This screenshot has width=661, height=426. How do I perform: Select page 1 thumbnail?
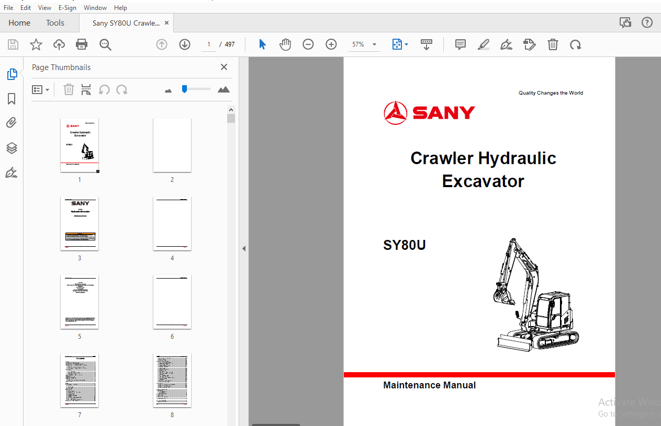coord(80,145)
